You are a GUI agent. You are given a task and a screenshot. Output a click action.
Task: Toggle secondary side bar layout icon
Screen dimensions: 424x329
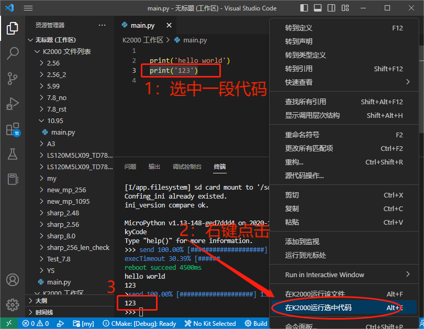pos(331,8)
